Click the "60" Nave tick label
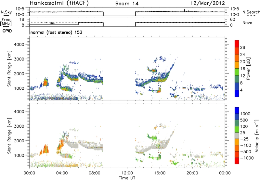 click(x=232, y=19)
